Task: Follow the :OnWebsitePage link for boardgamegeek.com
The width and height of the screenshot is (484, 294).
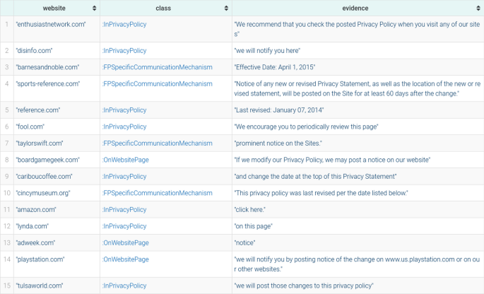Action: pos(125,160)
